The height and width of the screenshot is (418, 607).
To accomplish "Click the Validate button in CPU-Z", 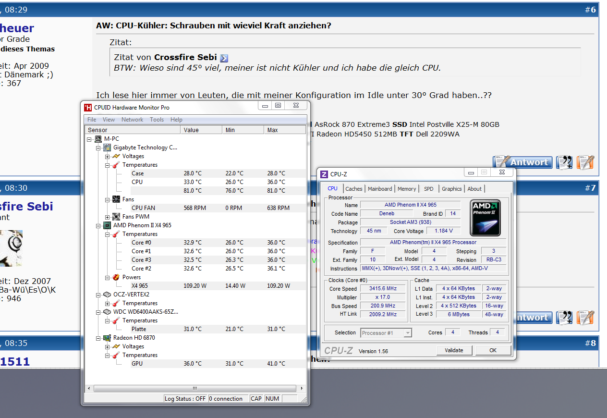I will 454,350.
